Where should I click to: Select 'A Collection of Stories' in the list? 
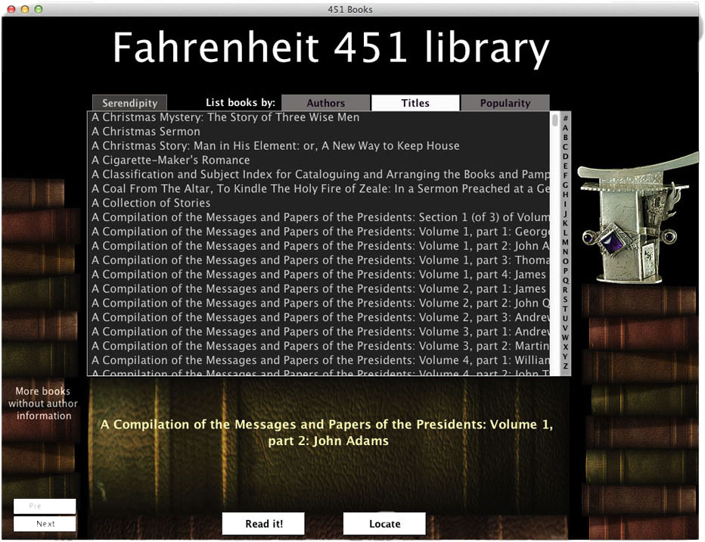[151, 203]
